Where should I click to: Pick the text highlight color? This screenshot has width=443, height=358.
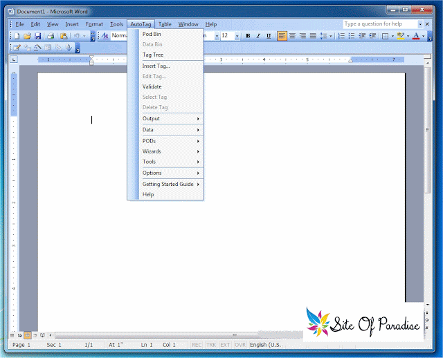tap(400, 36)
